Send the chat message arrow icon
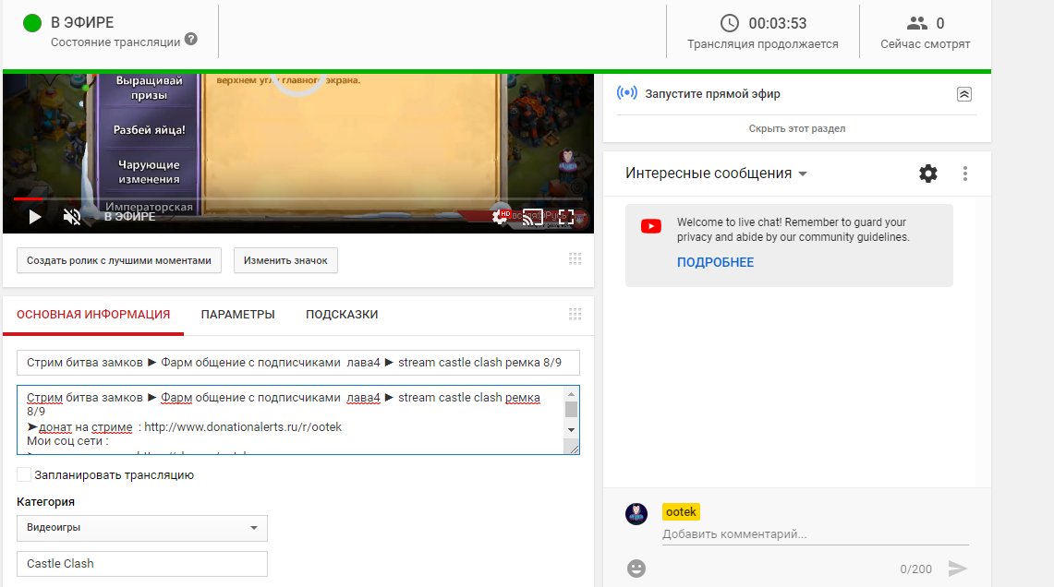This screenshot has width=1054, height=587. click(958, 569)
